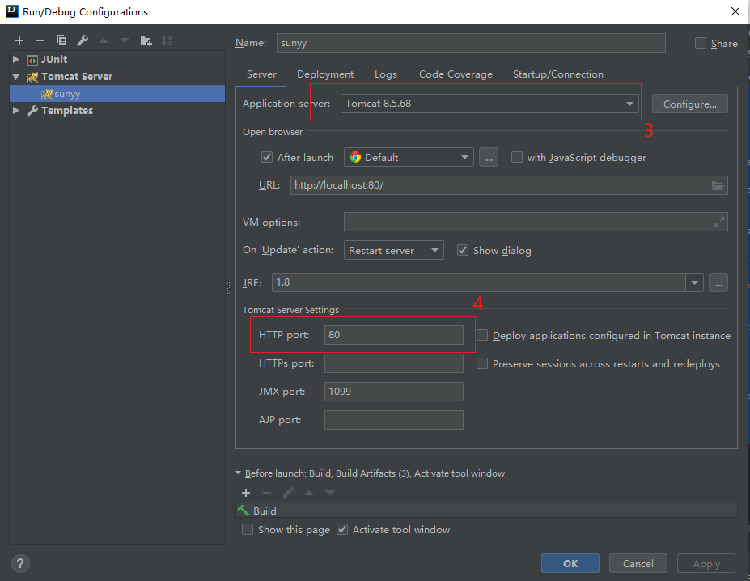
Task: Click the HTTP port input field
Action: pyautogui.click(x=393, y=335)
